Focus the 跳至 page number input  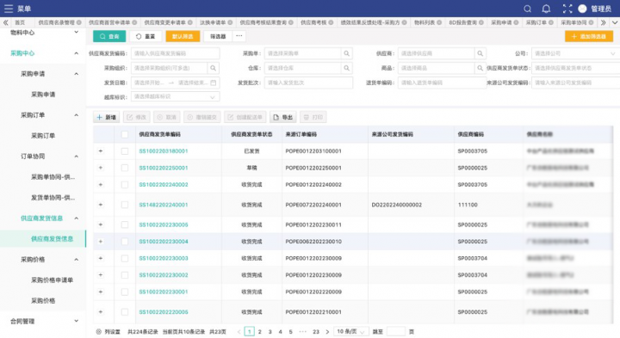(x=396, y=332)
